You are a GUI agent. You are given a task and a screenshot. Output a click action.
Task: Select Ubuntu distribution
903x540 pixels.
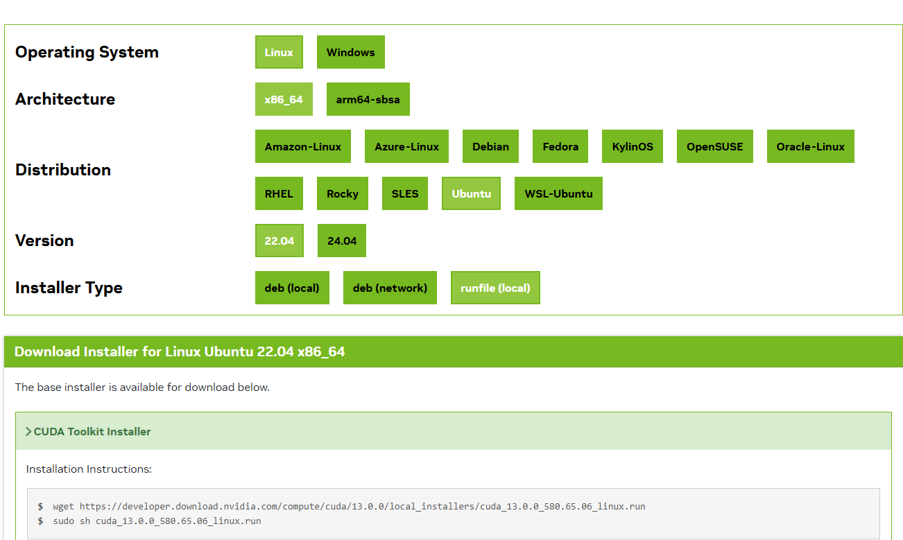point(471,193)
